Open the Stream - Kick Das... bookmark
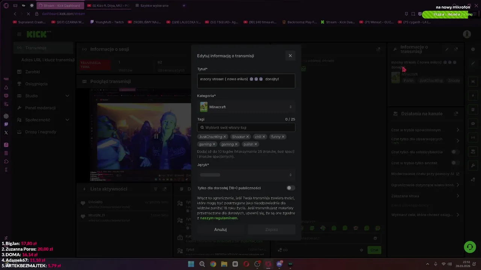481x270 pixels. (x=338, y=22)
